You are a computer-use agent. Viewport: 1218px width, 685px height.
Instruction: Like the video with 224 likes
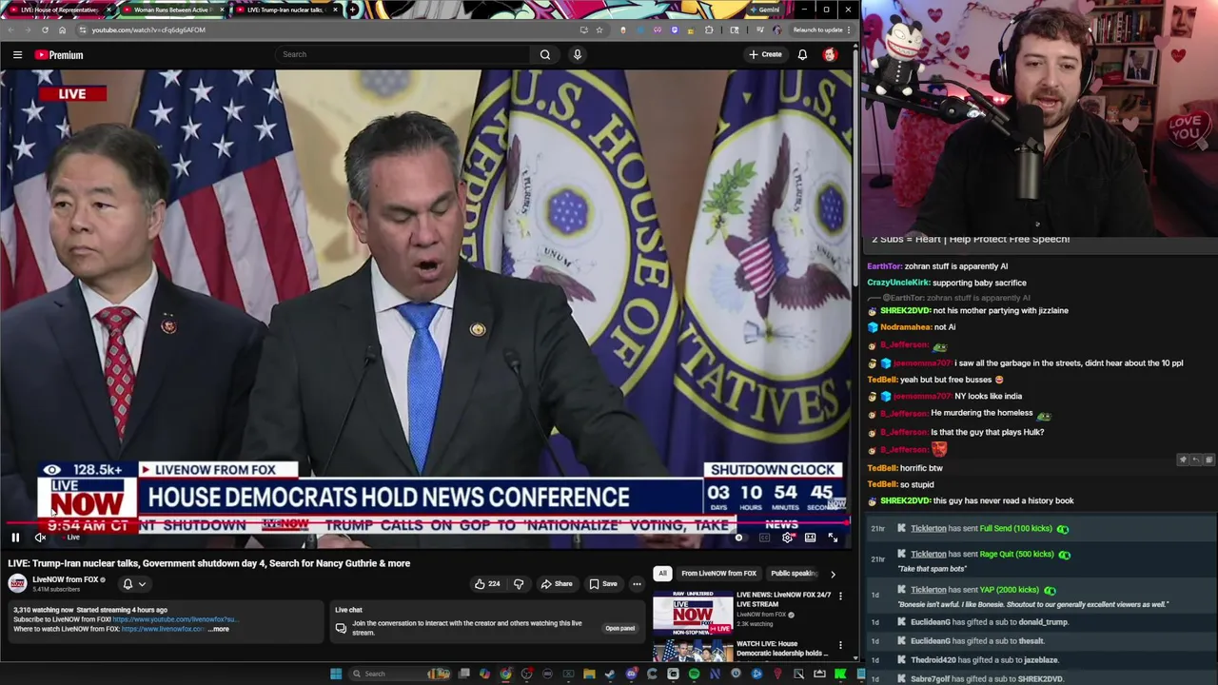487,584
